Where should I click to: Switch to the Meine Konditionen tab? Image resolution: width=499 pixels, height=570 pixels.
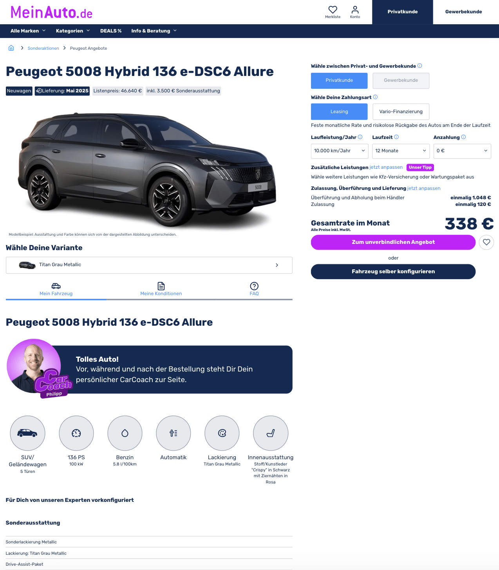(161, 289)
